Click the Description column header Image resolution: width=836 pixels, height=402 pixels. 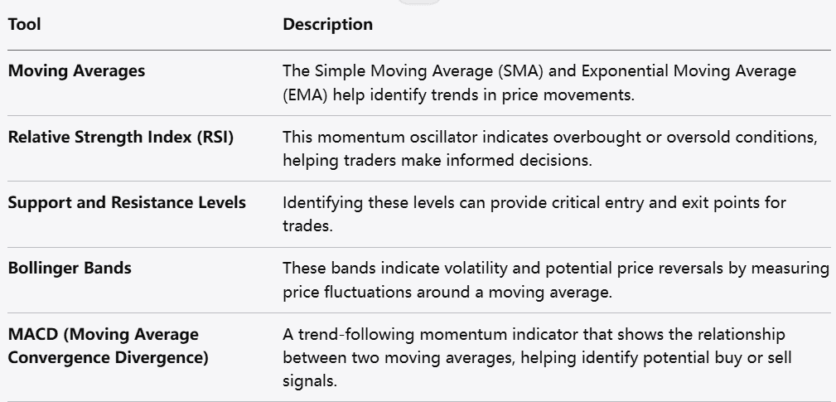point(327,25)
